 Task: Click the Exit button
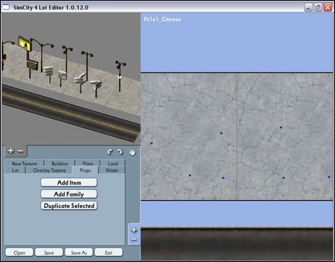tap(108, 252)
